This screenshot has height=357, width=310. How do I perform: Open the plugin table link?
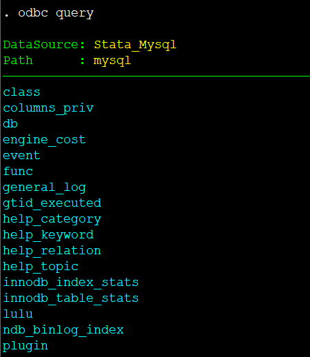click(x=25, y=346)
